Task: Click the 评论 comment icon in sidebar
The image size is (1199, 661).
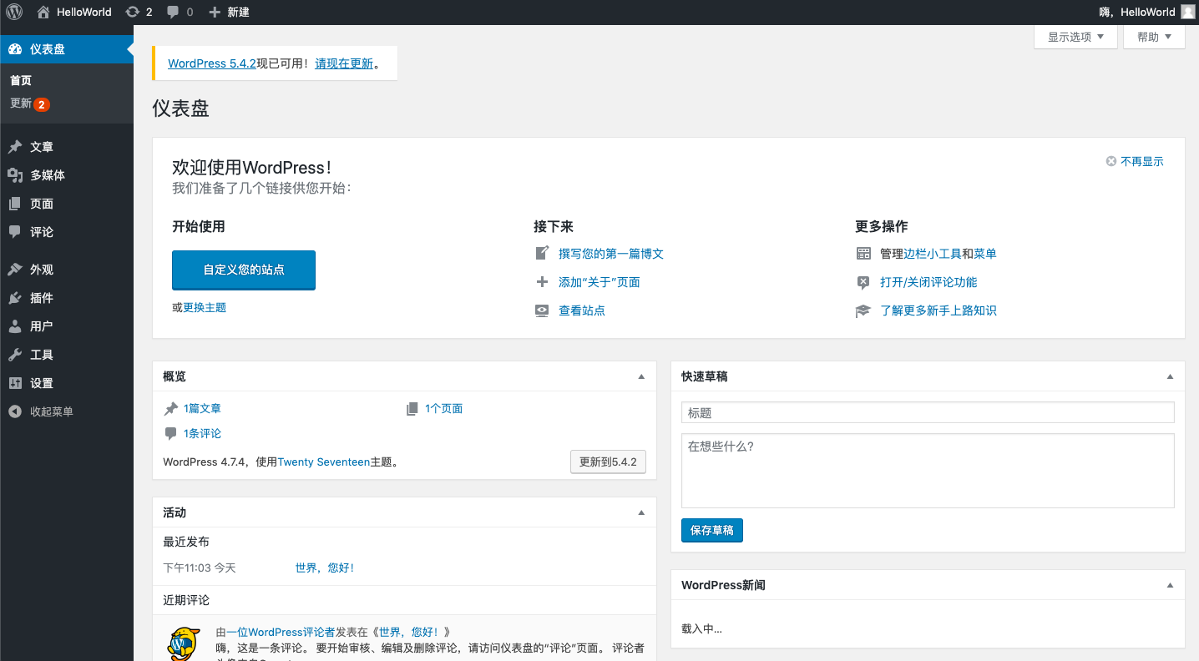Action: click(15, 232)
